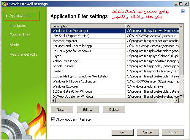This screenshot has height=140, width=190.
Task: Click spiderml.exe path cell
Action: (x=152, y=76)
